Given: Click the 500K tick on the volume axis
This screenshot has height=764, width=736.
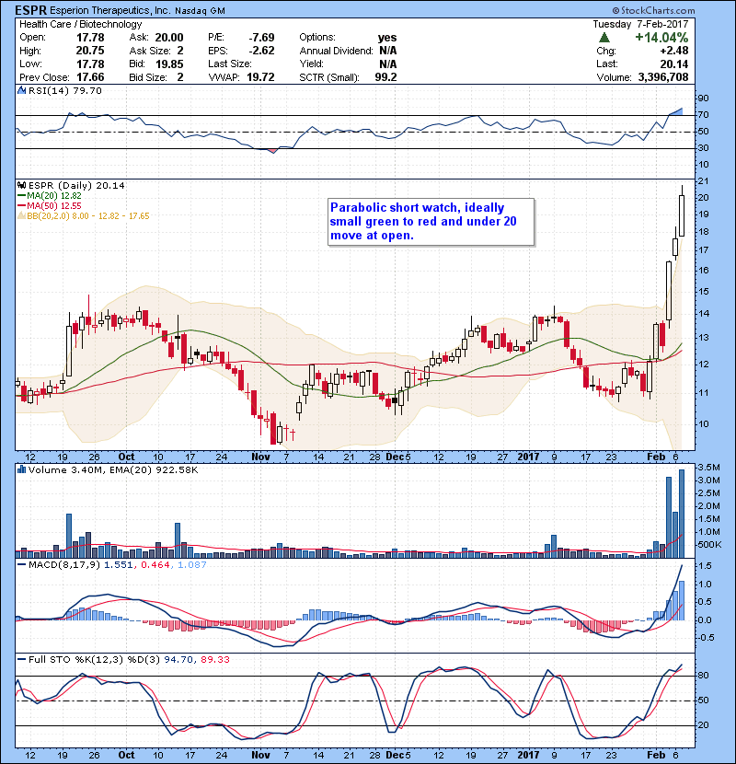Looking at the screenshot, I should pos(709,545).
